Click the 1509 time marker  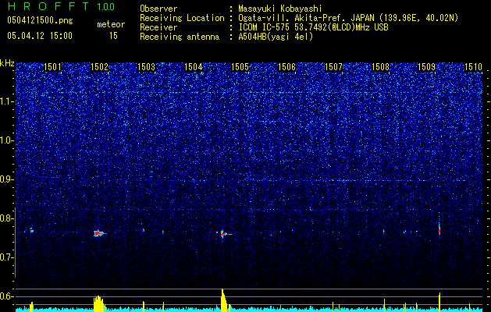[427, 67]
